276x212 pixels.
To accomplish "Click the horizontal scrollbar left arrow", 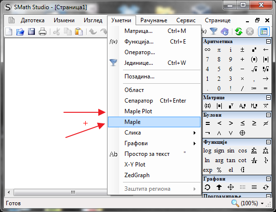I will click(9, 192).
